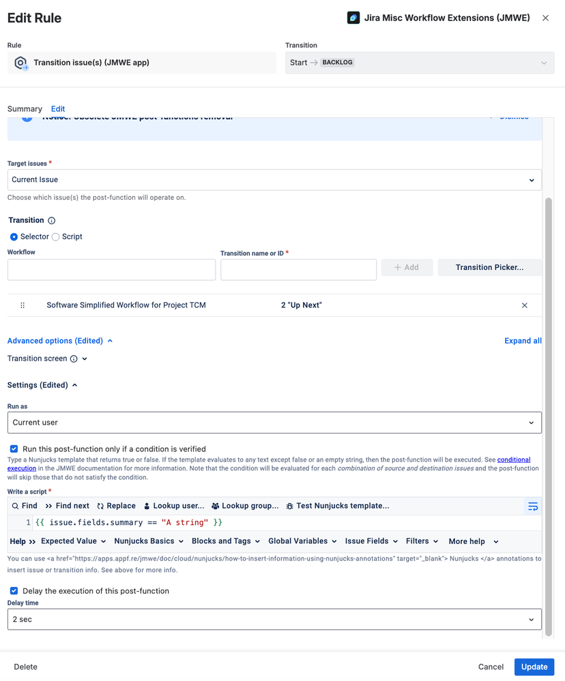The image size is (565, 681).
Task: Open Lookup group tool
Action: pyautogui.click(x=245, y=506)
